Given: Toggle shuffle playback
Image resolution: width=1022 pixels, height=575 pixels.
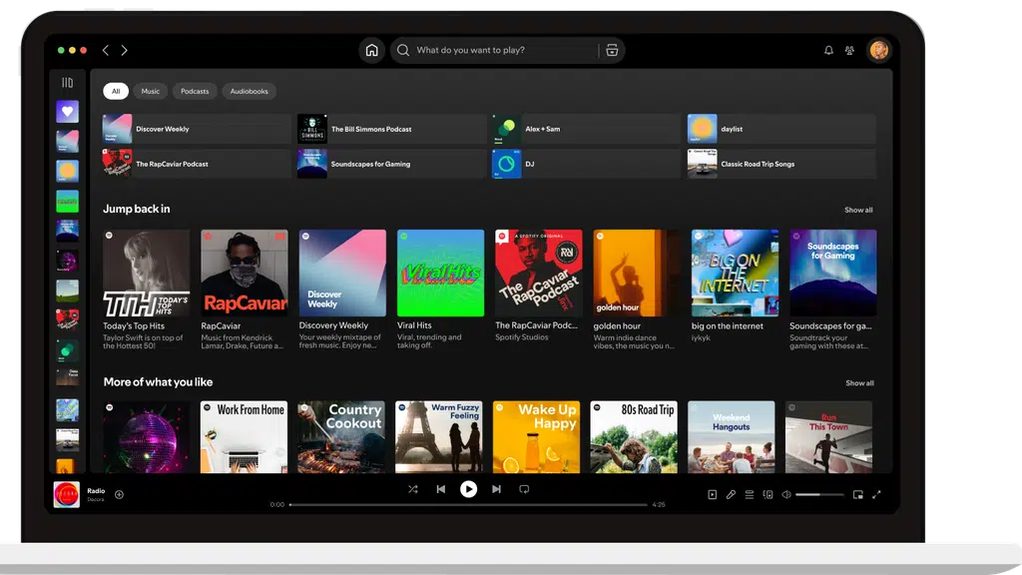Looking at the screenshot, I should click(x=412, y=489).
